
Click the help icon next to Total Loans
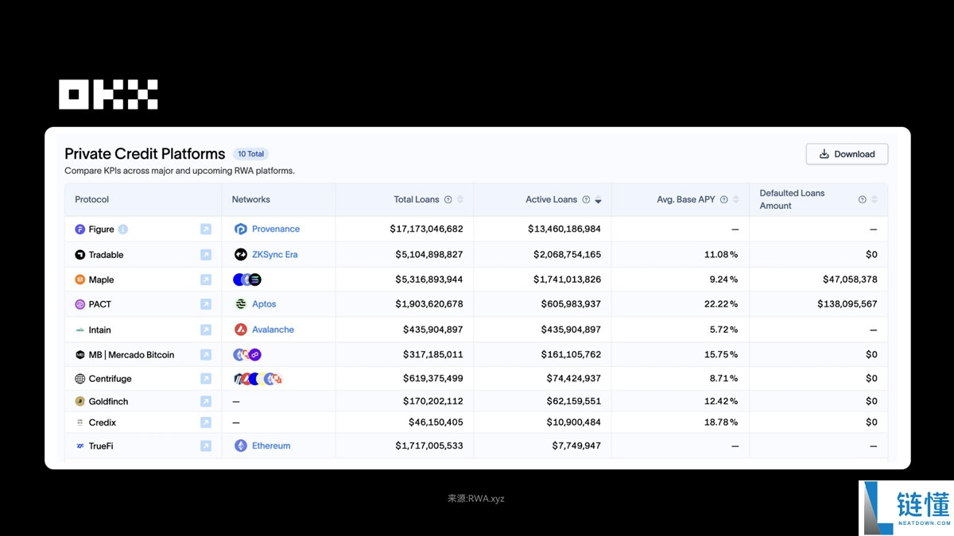(448, 200)
